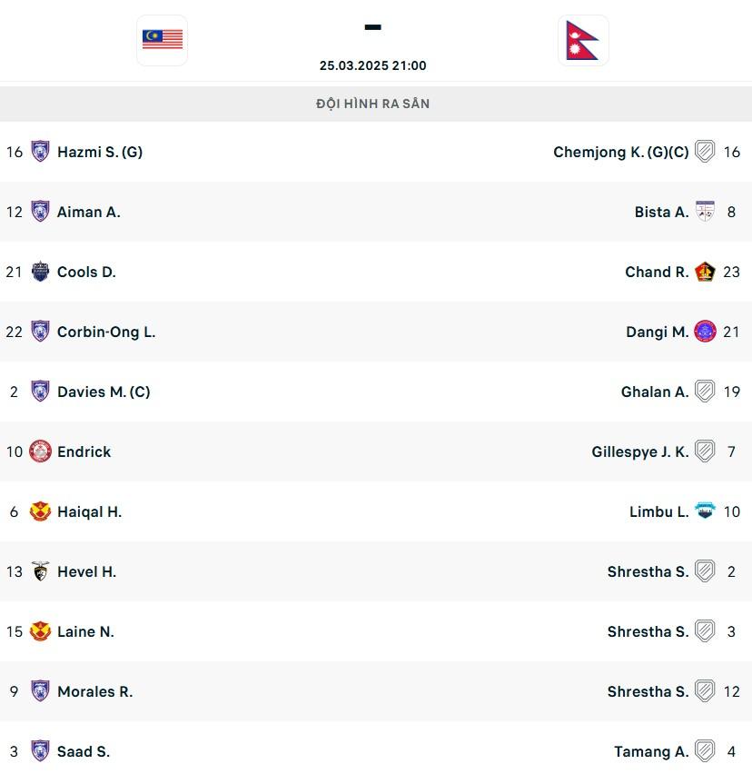This screenshot has width=752, height=774.
Task: Open player Morales R.
Action: 94,691
